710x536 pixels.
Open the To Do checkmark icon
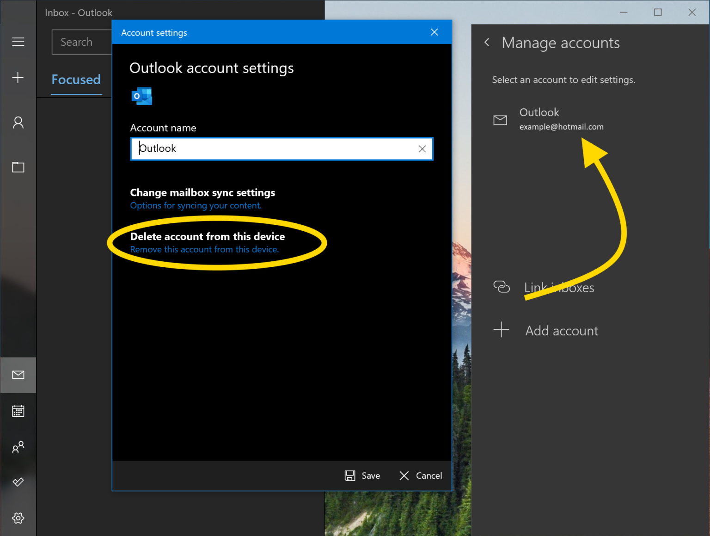[x=18, y=482]
